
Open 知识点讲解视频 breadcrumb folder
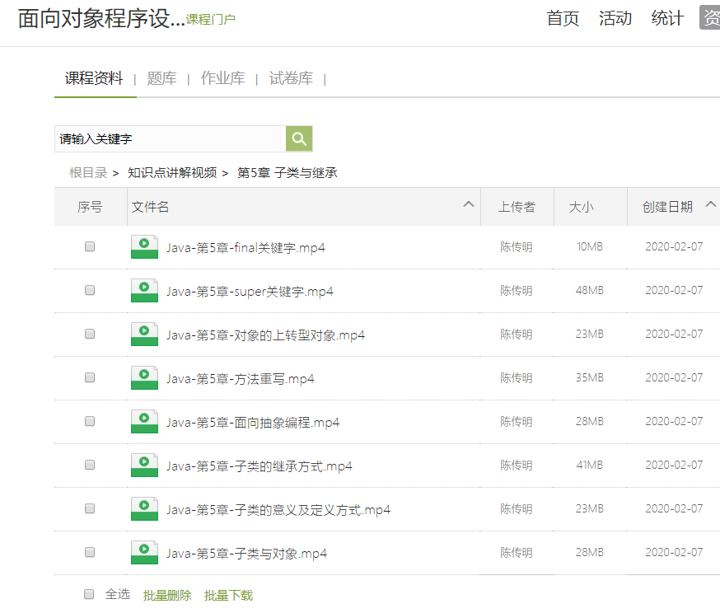pos(172,173)
